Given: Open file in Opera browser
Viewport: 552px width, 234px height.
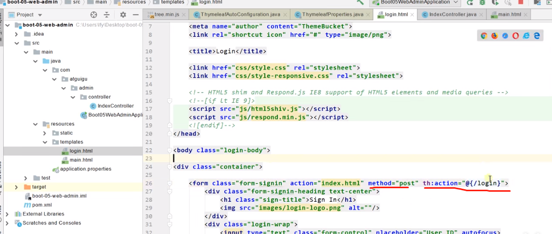Looking at the screenshot, I should [516, 36].
